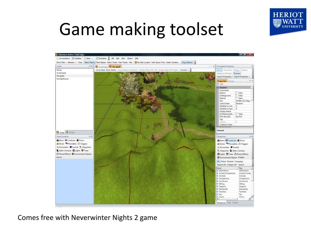Select the None option in glade Properties
This screenshot has width=311, height=233.
219,70
